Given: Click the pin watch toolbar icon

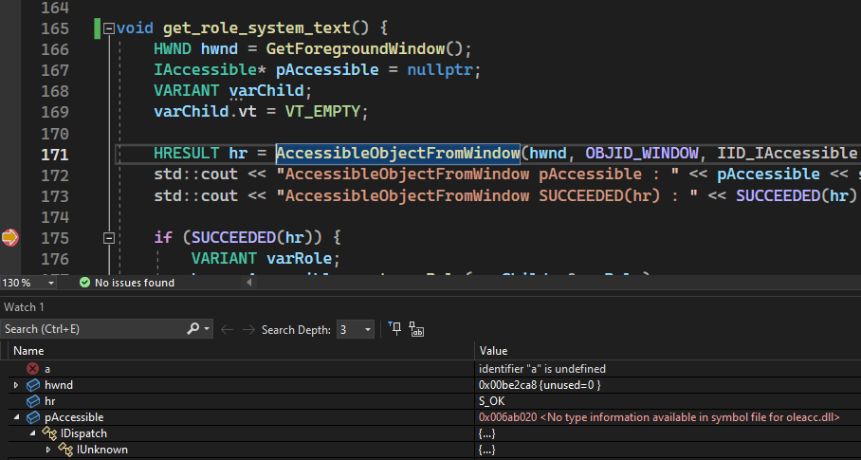Looking at the screenshot, I should (394, 329).
